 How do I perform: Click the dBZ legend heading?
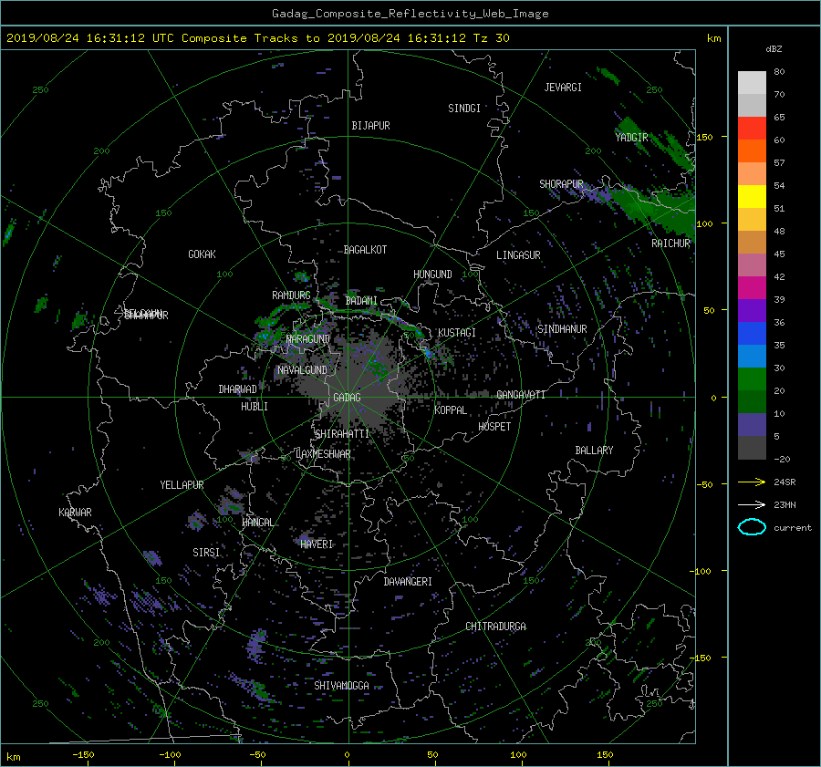point(774,49)
